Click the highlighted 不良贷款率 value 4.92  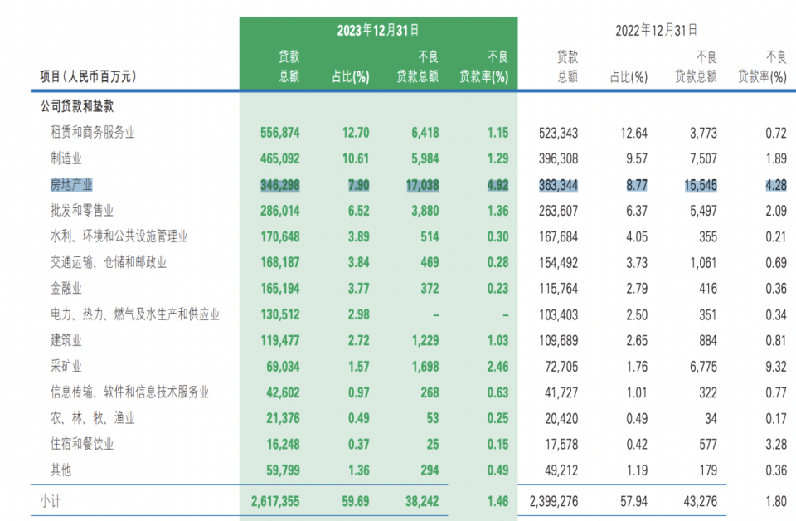pos(498,184)
